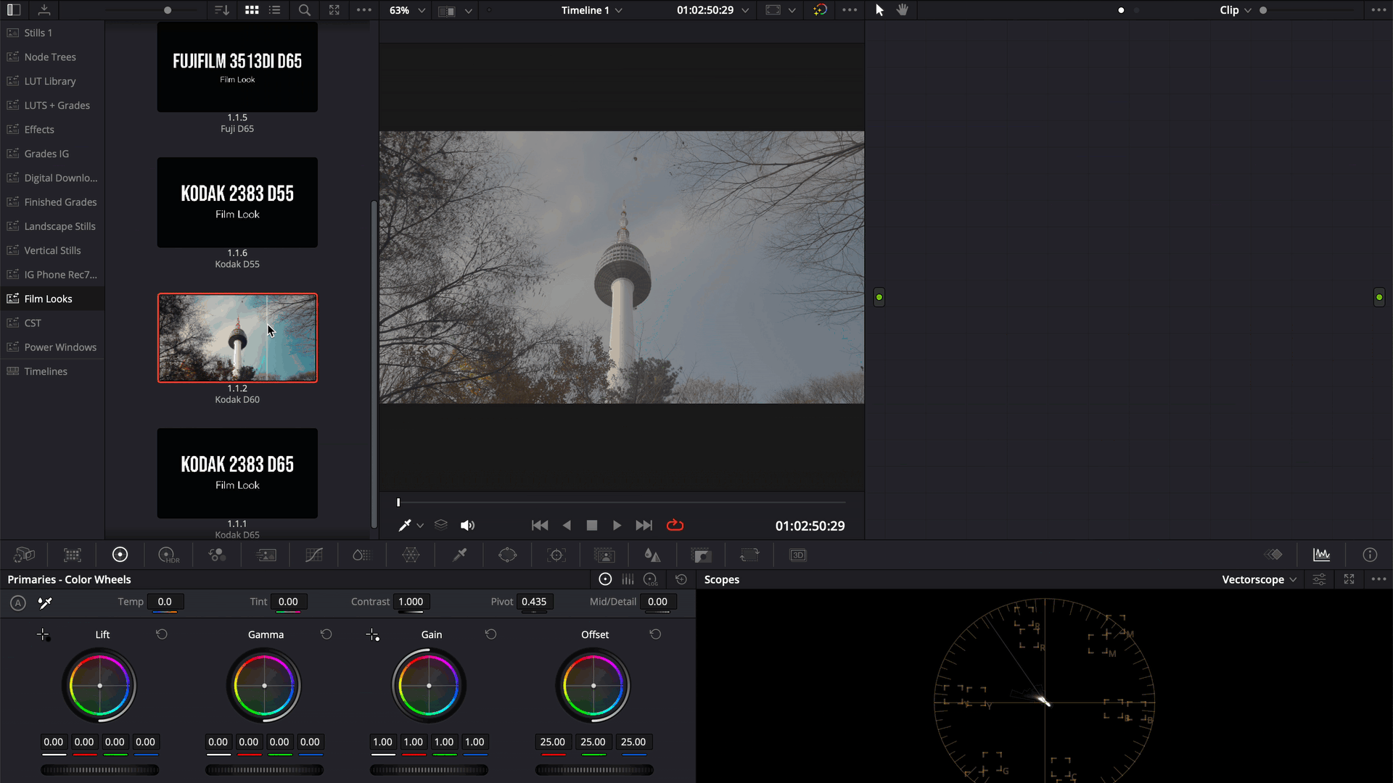The width and height of the screenshot is (1393, 783).
Task: Open the RGB Mixer palette
Action: [217, 555]
